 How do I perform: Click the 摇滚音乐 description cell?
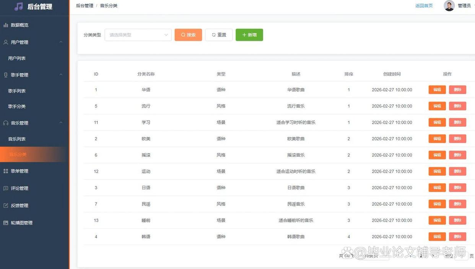[x=296, y=155]
